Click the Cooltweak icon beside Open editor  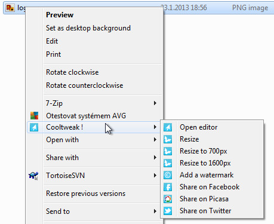point(168,127)
